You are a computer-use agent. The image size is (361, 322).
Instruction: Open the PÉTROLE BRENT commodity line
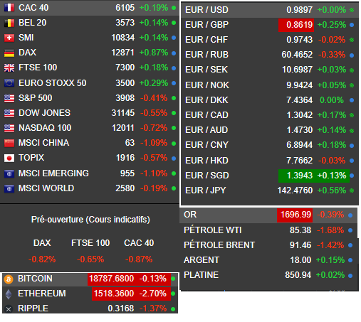pyautogui.click(x=268, y=245)
